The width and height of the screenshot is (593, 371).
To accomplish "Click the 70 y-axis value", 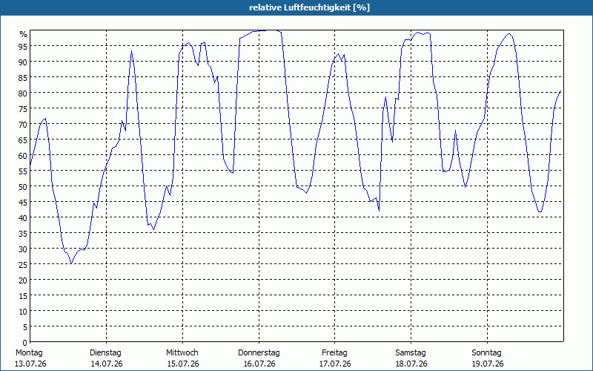I will pos(23,124).
